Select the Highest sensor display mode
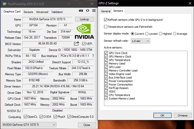Screen dimensions: 194x129 point(160,34)
